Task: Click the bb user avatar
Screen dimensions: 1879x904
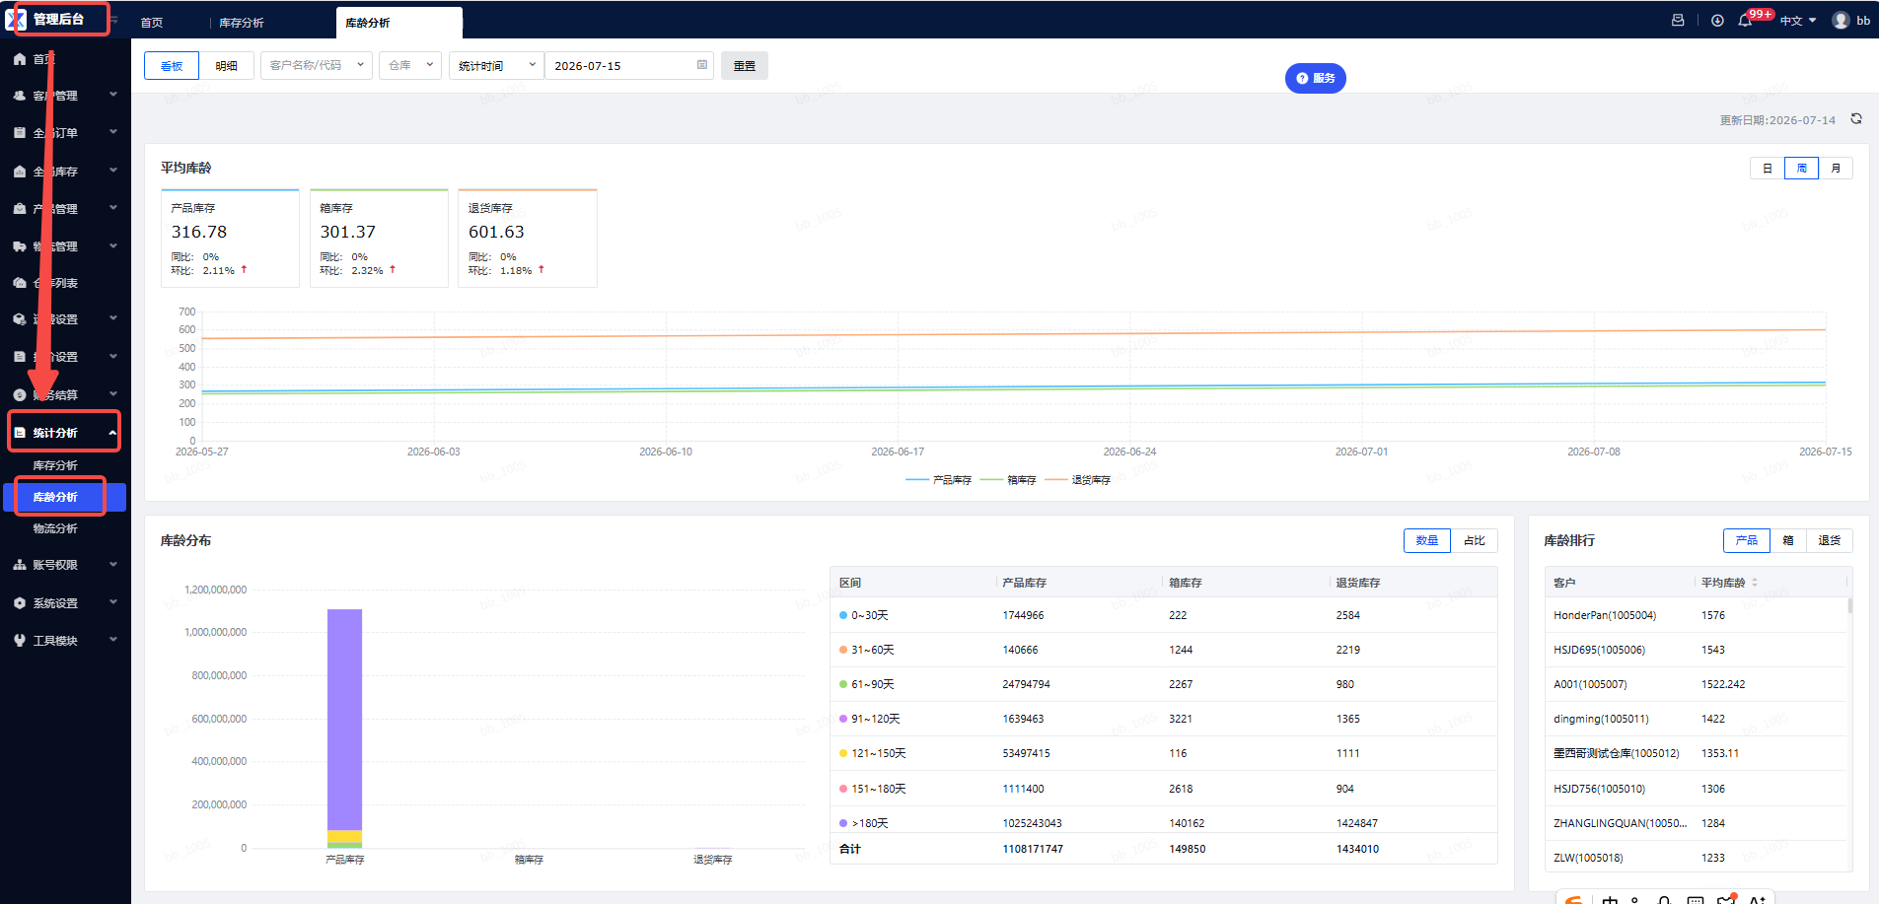Action: pyautogui.click(x=1841, y=20)
